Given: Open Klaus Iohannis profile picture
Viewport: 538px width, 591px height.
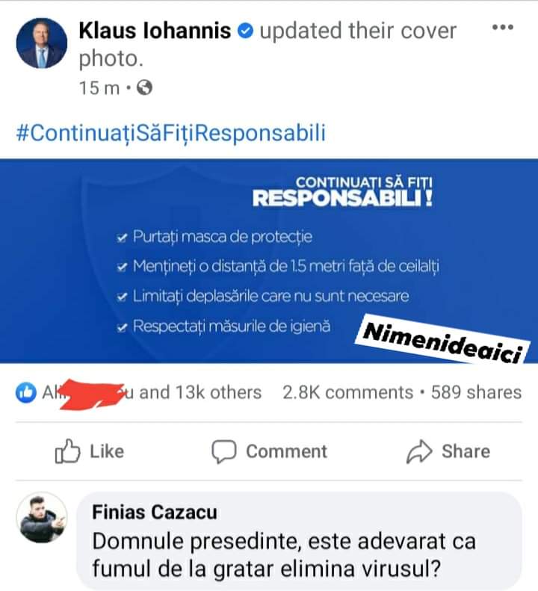Looking at the screenshot, I should tap(42, 43).
